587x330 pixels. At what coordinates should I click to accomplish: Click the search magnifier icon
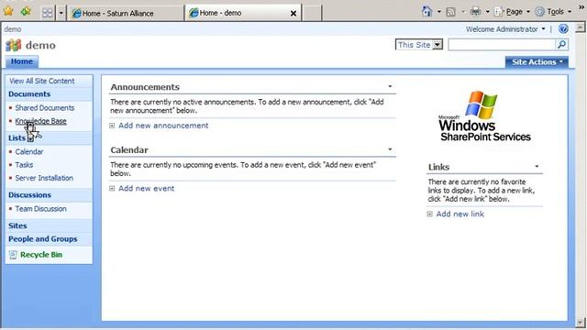561,45
